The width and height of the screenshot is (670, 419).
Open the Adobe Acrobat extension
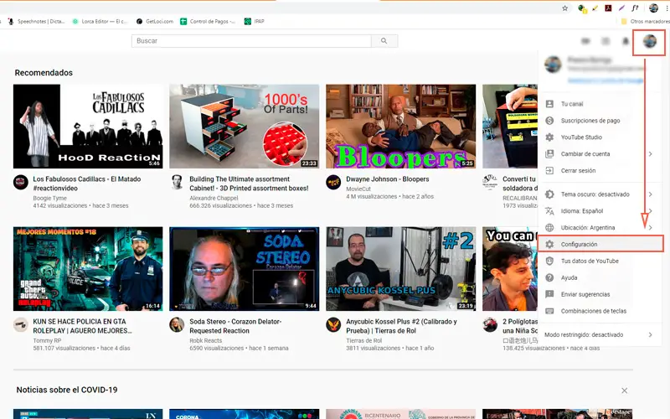click(x=608, y=8)
